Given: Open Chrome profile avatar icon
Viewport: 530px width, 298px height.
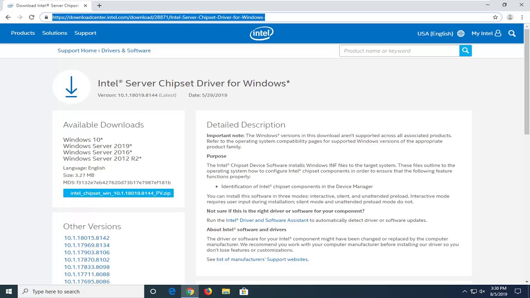Looking at the screenshot, I should (x=510, y=17).
